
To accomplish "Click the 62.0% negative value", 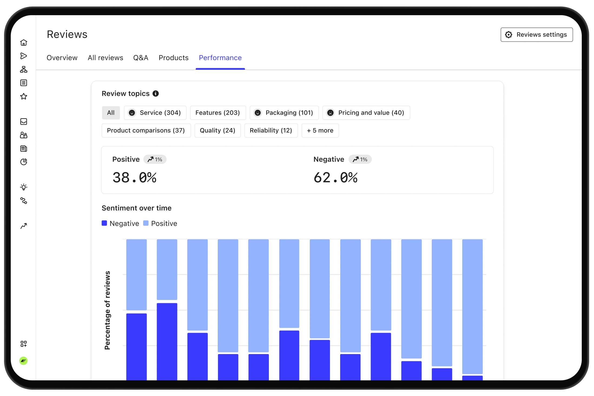I will [335, 178].
